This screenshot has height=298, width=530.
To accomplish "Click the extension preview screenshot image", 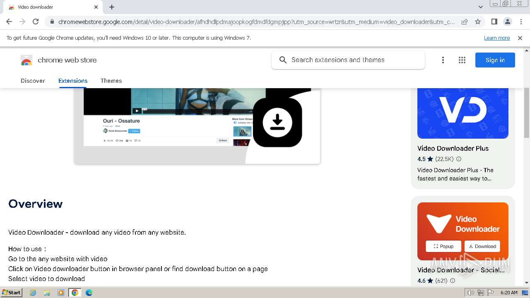I will pyautogui.click(x=197, y=126).
